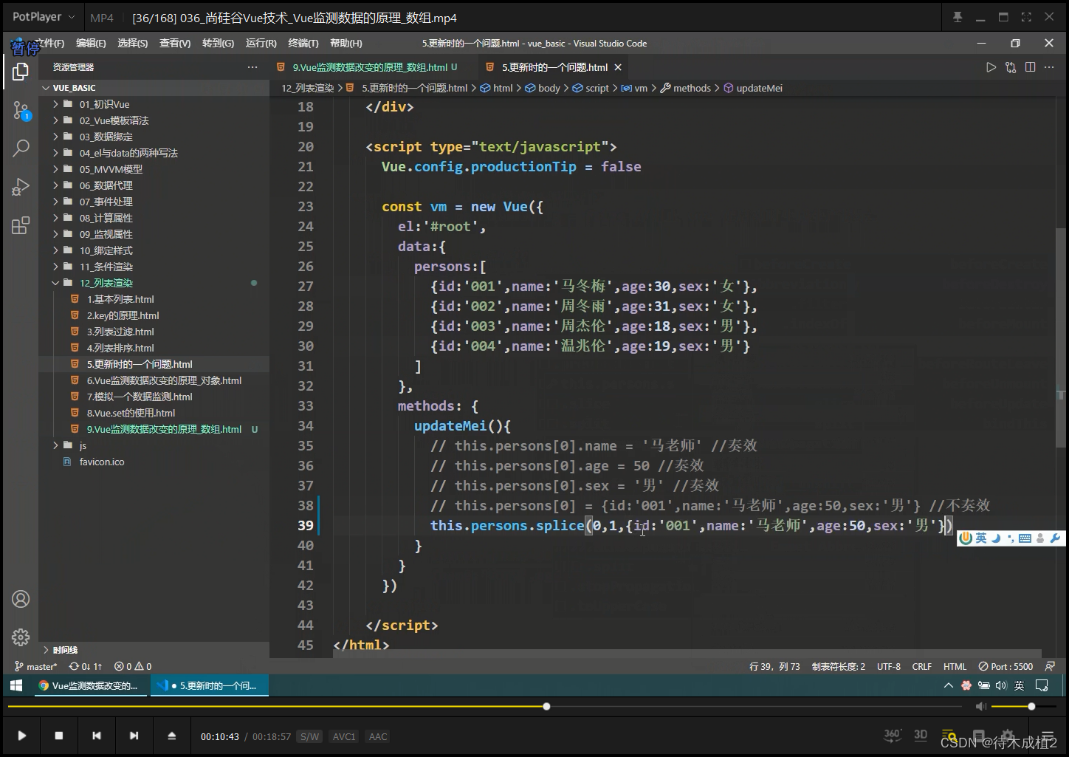This screenshot has width=1069, height=757.
Task: Click PotPlayer stop button
Action: tap(59, 736)
